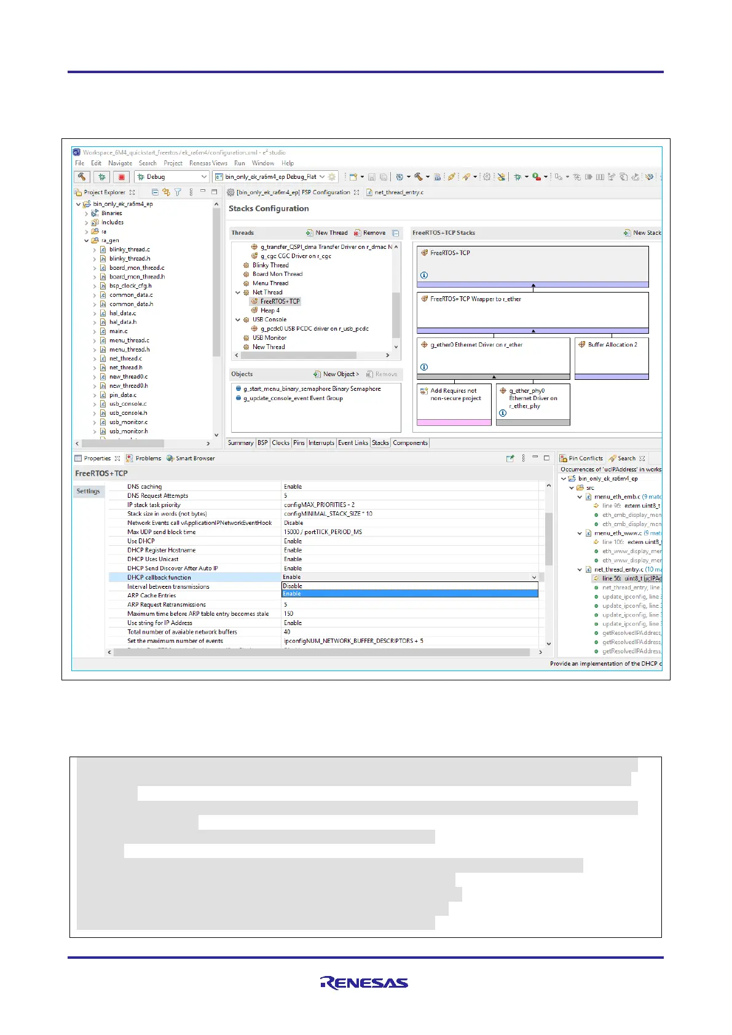Click the New Thread button
Screen dimensions: 732x1035
327,233
